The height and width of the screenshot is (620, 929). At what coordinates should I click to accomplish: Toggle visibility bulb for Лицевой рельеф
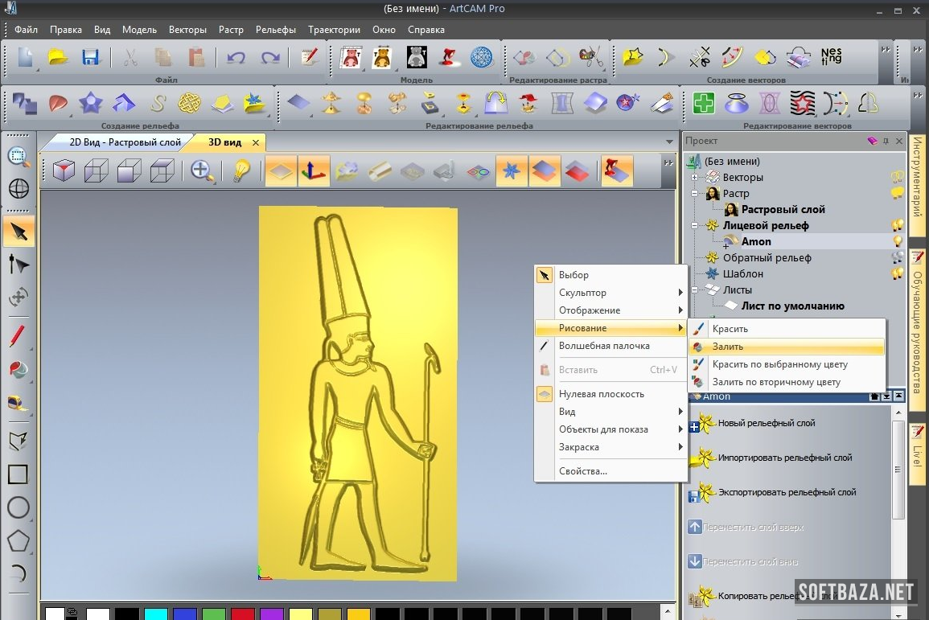tap(898, 225)
